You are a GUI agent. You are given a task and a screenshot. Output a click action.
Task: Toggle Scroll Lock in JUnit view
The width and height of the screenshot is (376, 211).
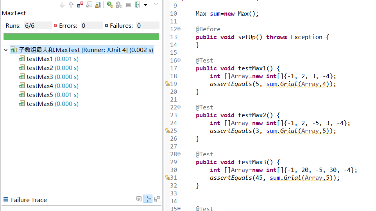click(98, 5)
